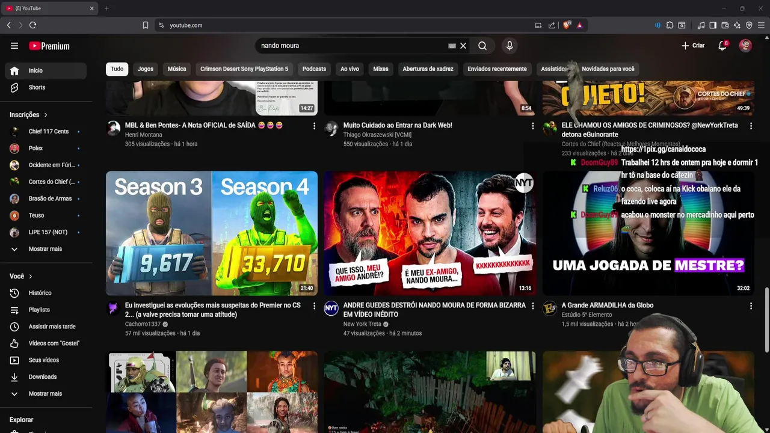Click the Criar button

click(692, 46)
